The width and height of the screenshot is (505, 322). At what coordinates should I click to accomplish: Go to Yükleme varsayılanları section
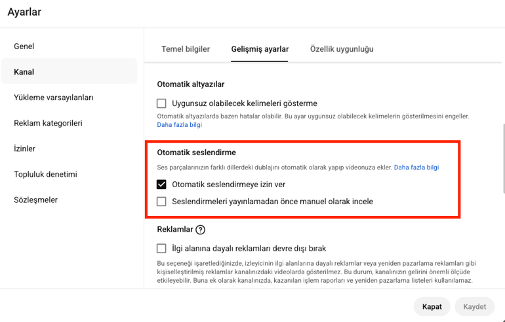click(54, 98)
